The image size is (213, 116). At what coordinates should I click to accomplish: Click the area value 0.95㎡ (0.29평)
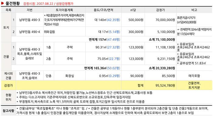tap(110, 76)
